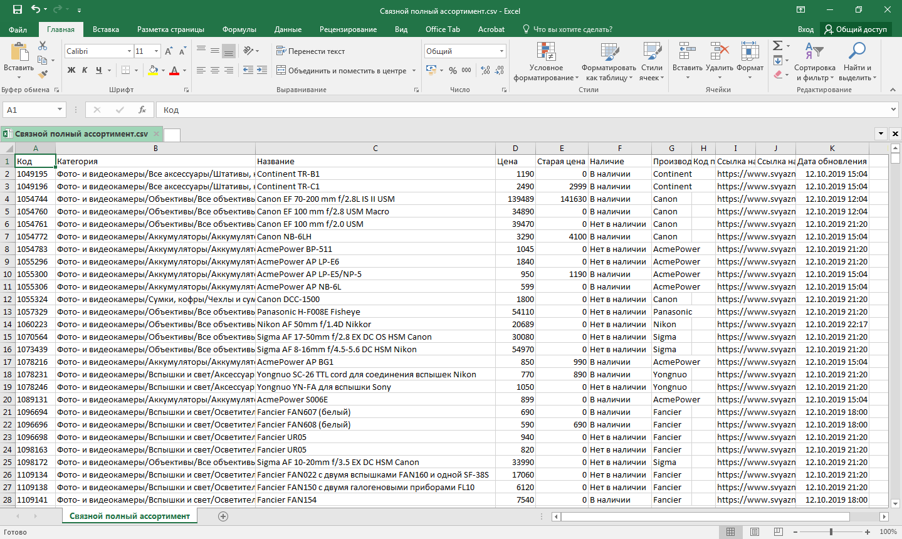Viewport: 902px width, 539px height.
Task: Click the increase decimal icon
Action: [x=486, y=71]
